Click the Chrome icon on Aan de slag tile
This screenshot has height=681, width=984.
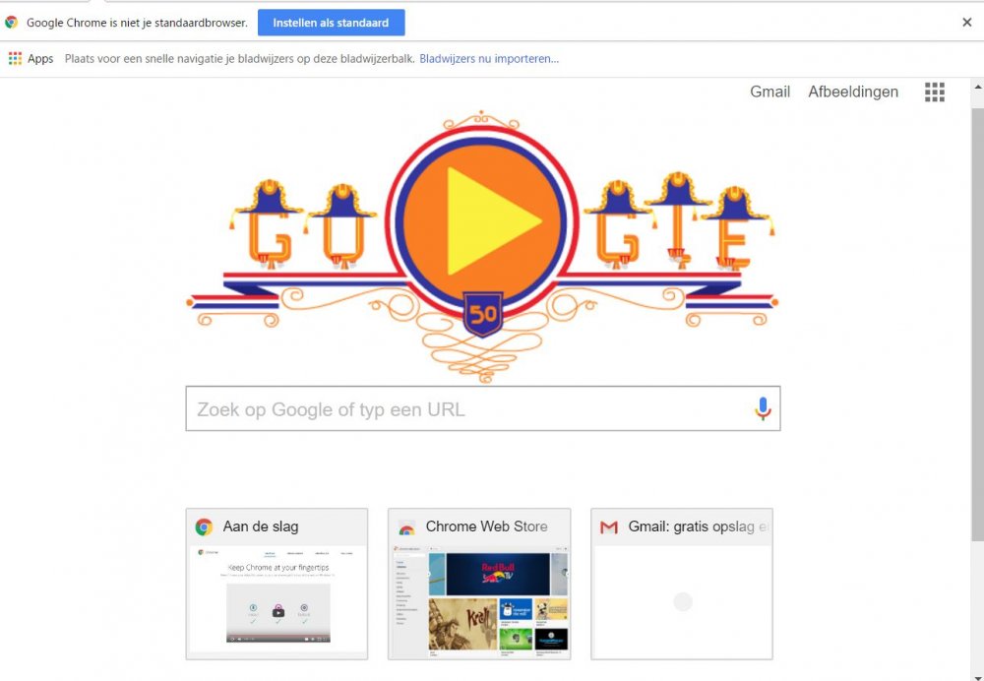[x=204, y=526]
